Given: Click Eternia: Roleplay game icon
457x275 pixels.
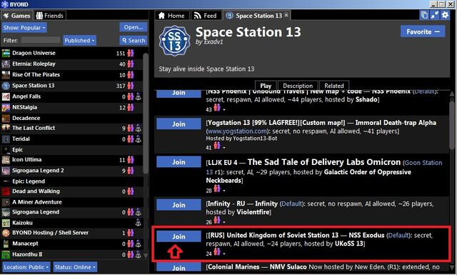Looking at the screenshot, I should pos(6,64).
